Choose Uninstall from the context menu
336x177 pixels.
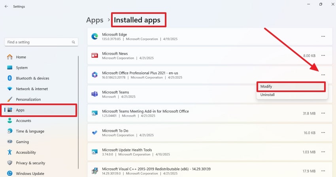tap(292, 95)
